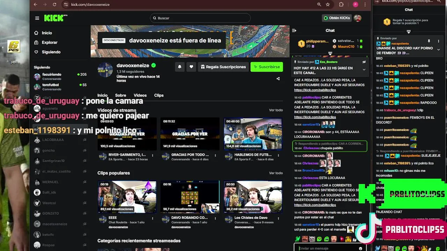Screen dimensions: 447x251
Task: Collapse the leaderboard in main chat
Action: 330,53
